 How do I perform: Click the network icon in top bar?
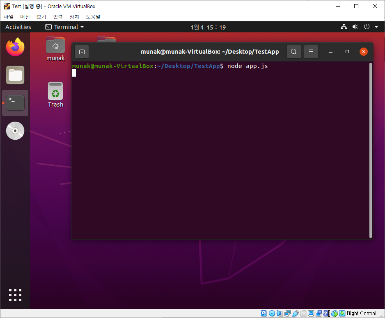click(344, 27)
